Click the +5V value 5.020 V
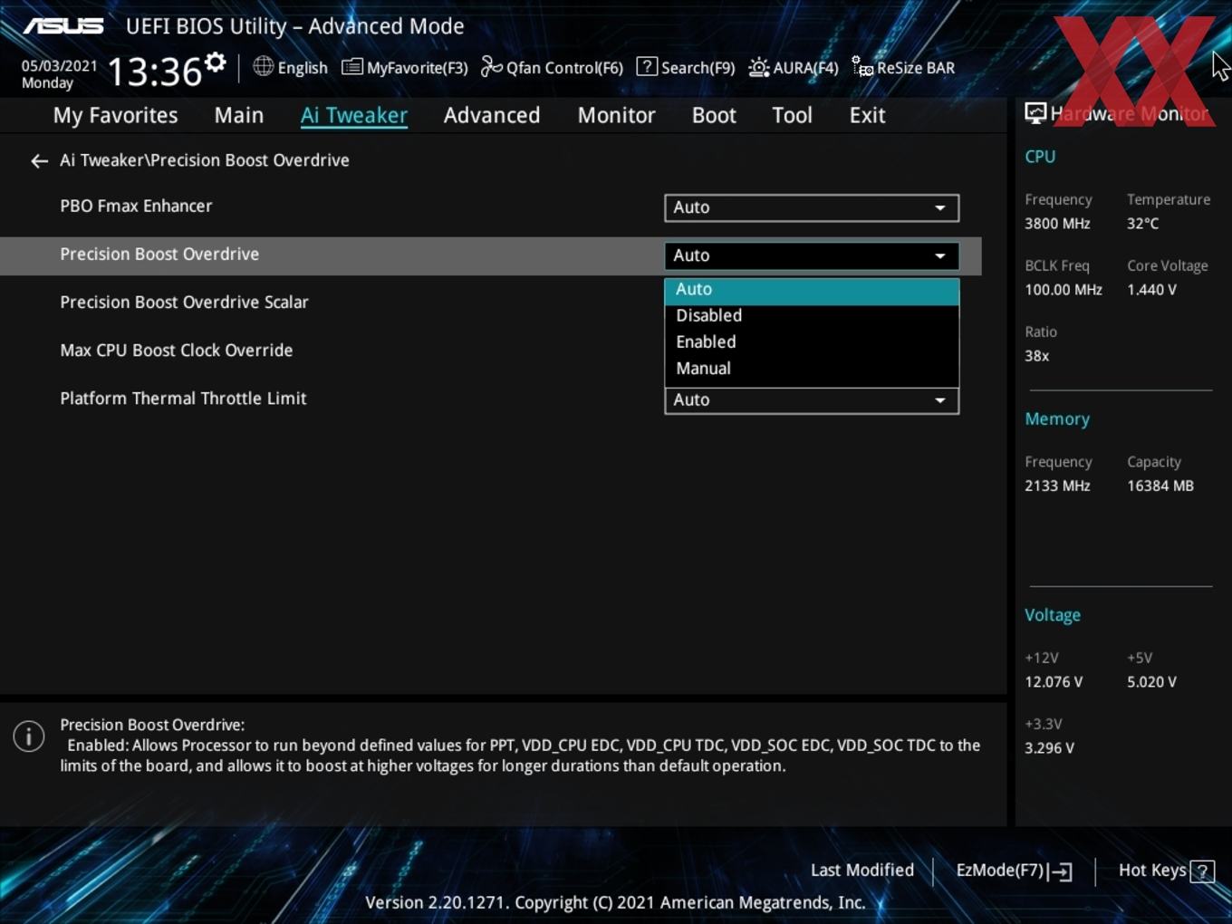1232x924 pixels. (x=1151, y=682)
